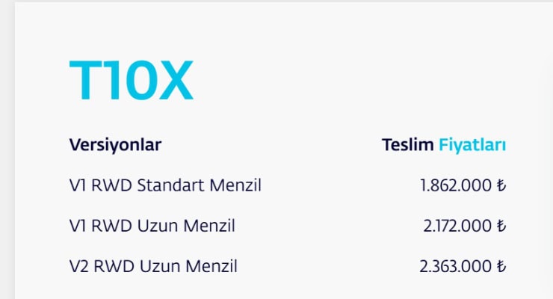Click the cyan Fiyatları header word
553x299 pixels.
click(x=472, y=145)
